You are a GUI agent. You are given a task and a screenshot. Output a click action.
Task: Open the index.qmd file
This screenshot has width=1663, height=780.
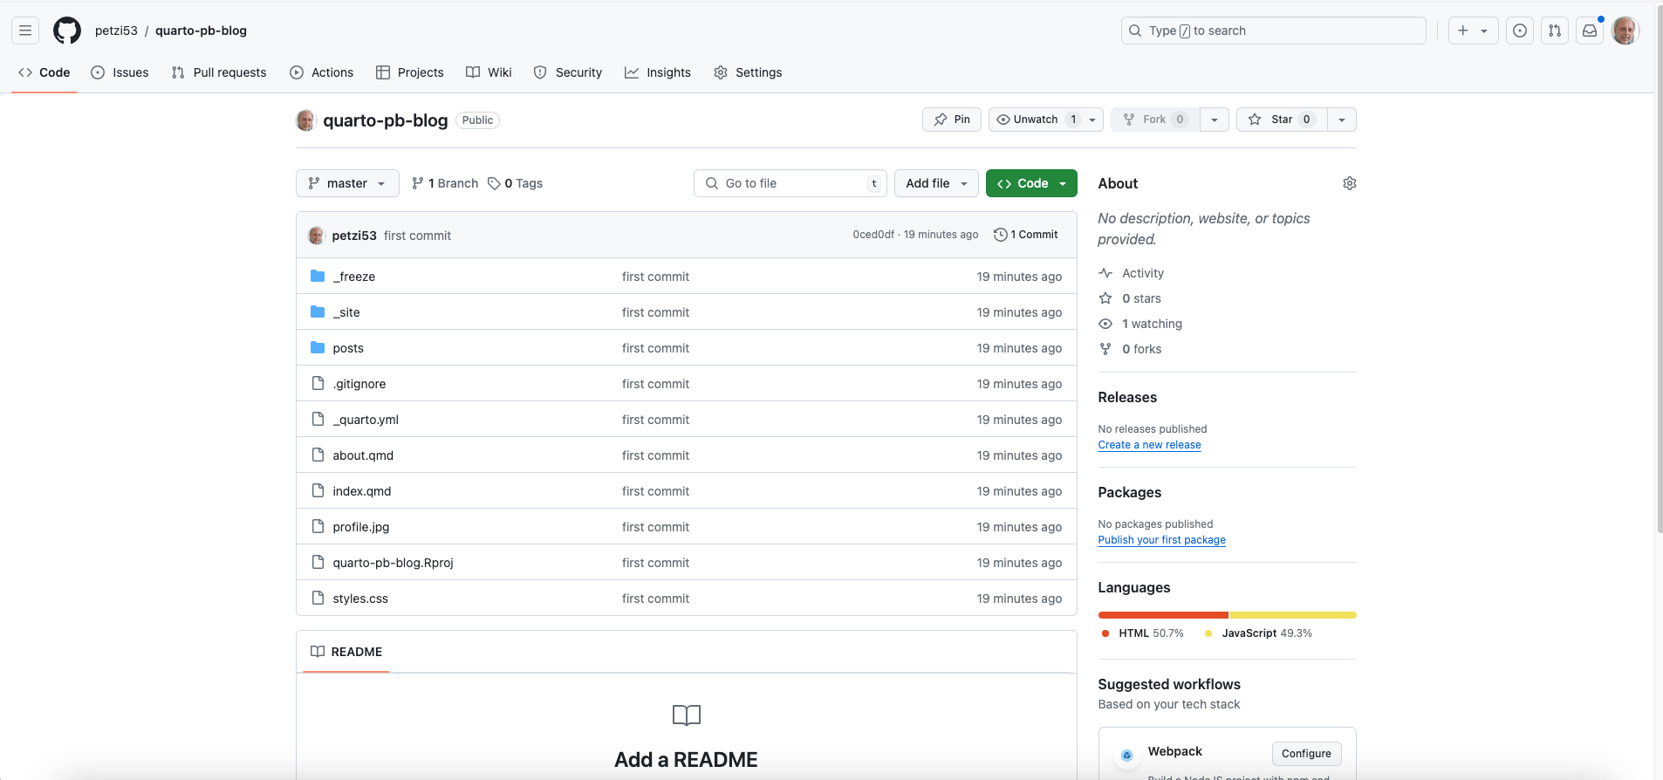[362, 491]
